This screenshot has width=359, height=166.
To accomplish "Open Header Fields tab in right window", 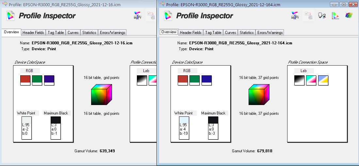I will pyautogui.click(x=191, y=33).
